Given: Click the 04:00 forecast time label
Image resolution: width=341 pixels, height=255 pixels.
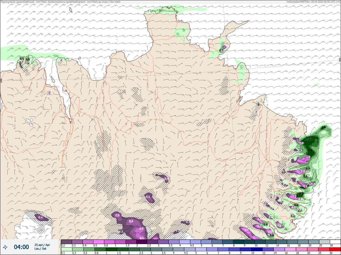Looking at the screenshot, I should click(21, 247).
